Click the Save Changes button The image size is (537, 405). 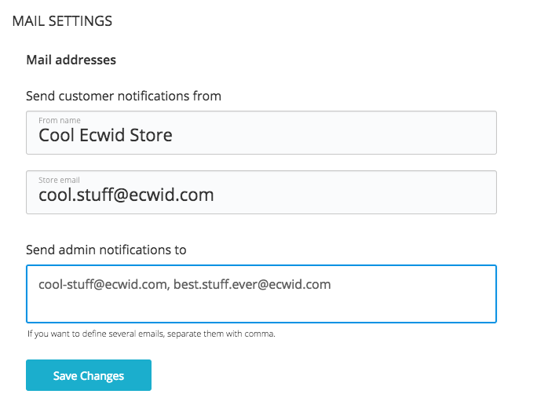click(x=89, y=375)
